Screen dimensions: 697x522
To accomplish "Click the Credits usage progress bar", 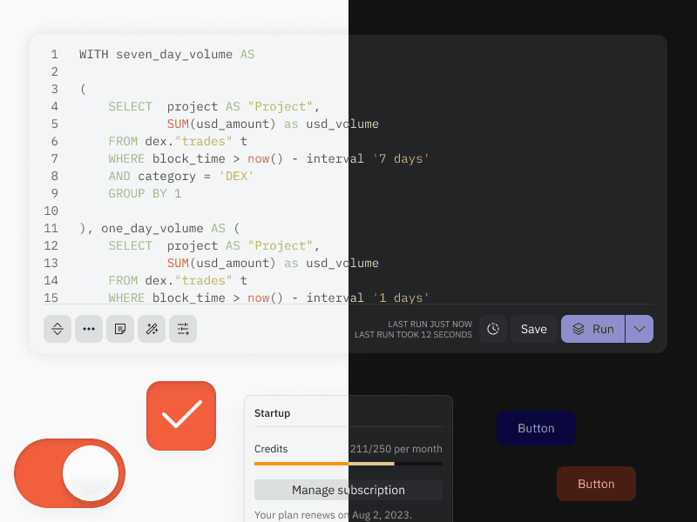I will click(348, 464).
